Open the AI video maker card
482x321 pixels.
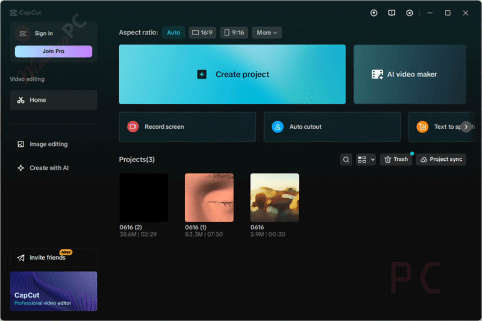pyautogui.click(x=410, y=74)
